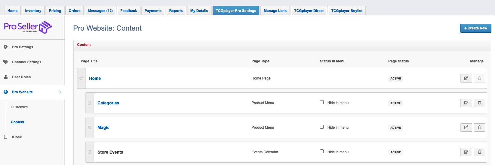The width and height of the screenshot is (495, 165).
Task: Click the Events Calendar page type
Action: click(x=265, y=152)
